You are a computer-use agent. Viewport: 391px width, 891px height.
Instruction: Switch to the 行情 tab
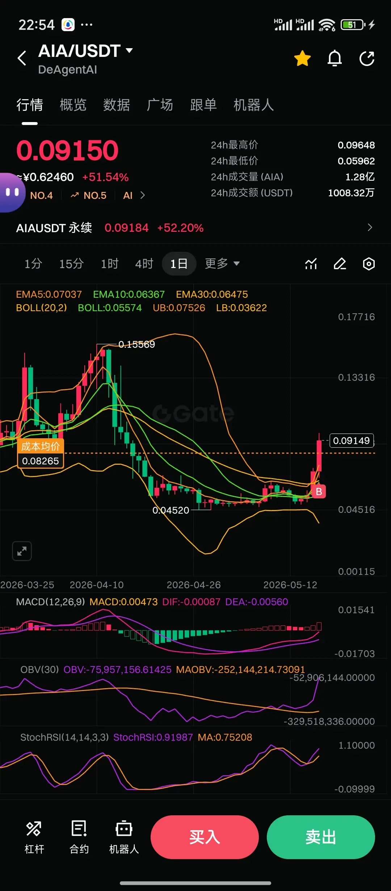tap(30, 105)
